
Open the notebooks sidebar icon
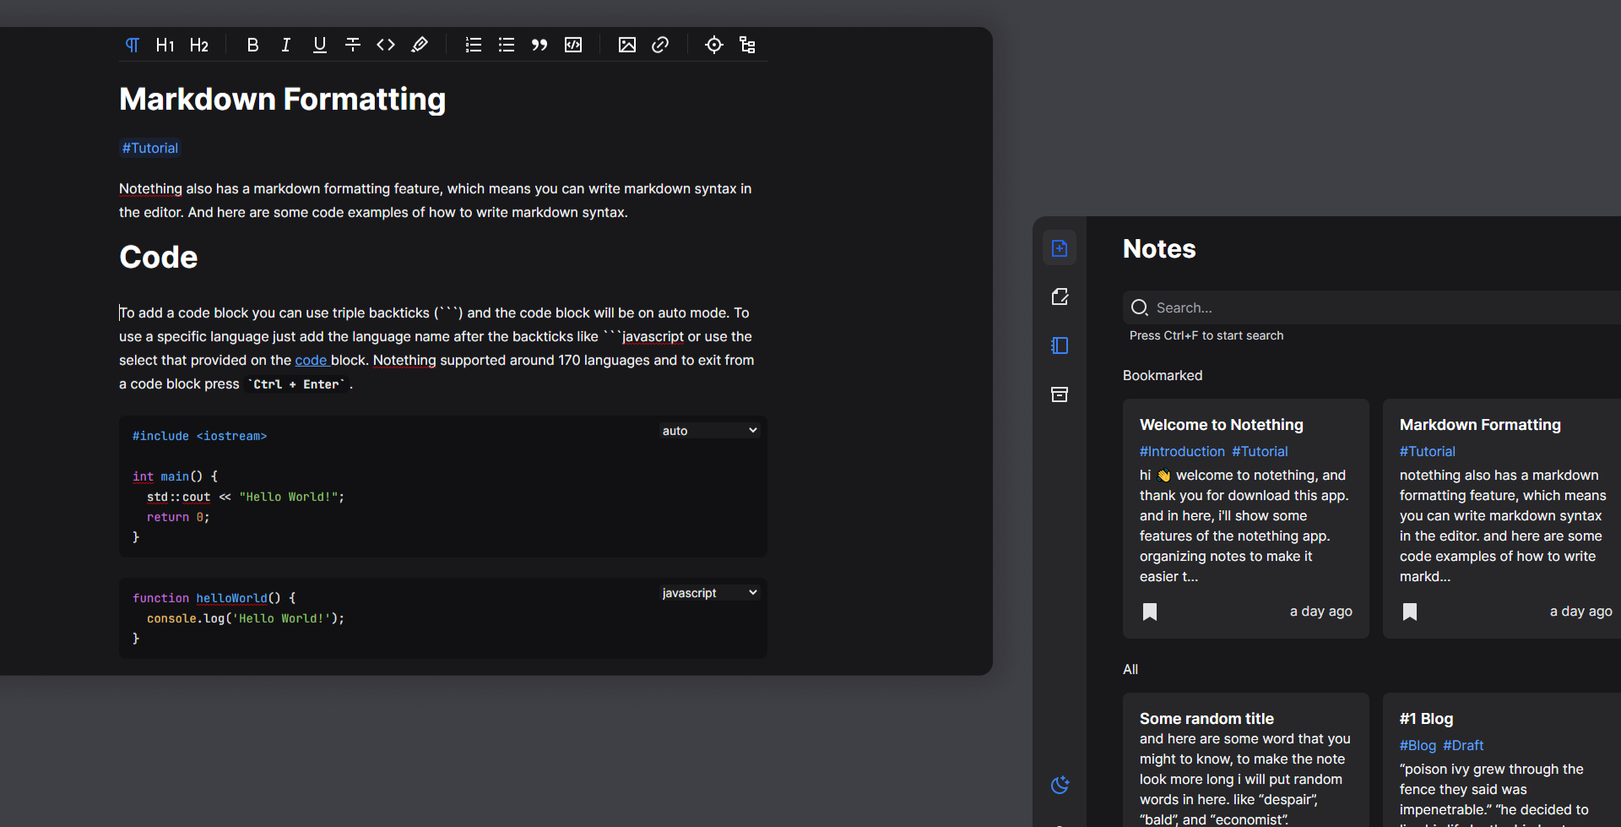tap(1060, 345)
